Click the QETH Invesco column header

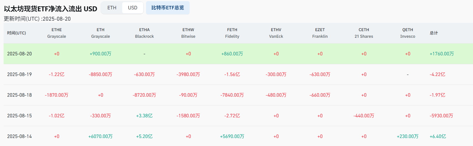pyautogui.click(x=407, y=33)
